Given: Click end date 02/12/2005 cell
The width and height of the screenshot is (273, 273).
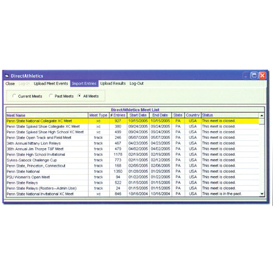Looking at the screenshot, I should [x=160, y=160].
